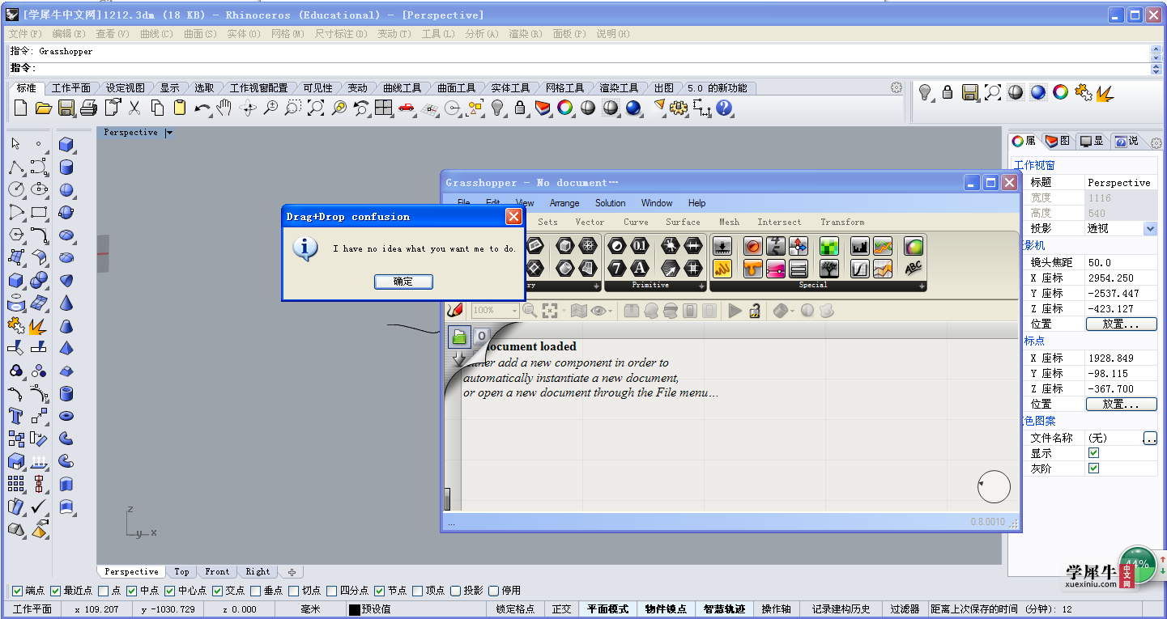Toggle 锁定格点 in the status bar
1167x619 pixels.
click(x=516, y=609)
